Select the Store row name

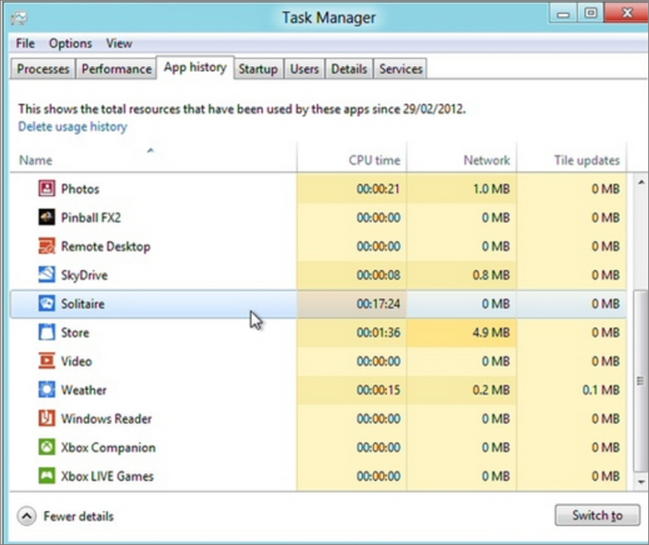pos(75,332)
